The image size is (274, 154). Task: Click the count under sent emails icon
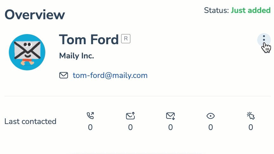tap(130, 127)
